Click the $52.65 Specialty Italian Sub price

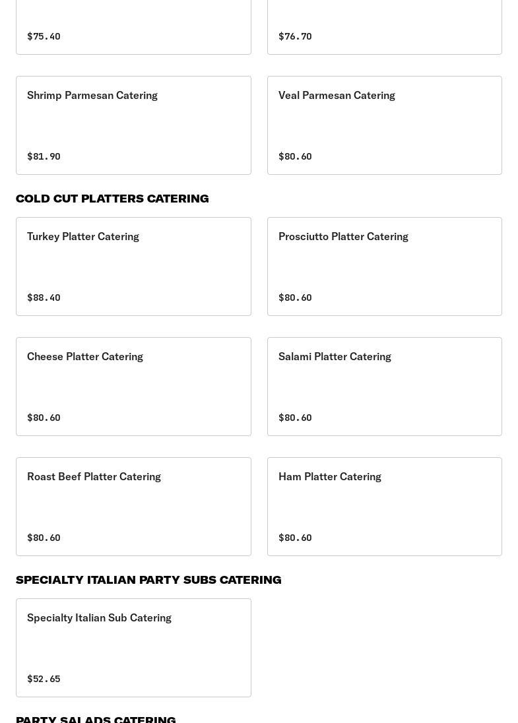pyautogui.click(x=44, y=679)
